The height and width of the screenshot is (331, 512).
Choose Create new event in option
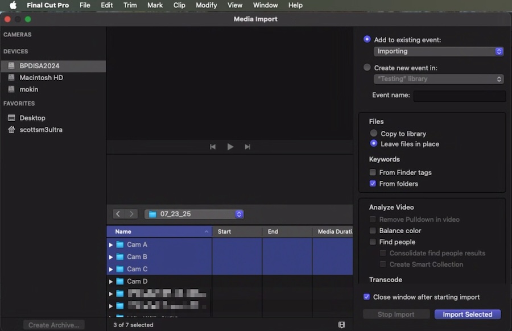pos(367,67)
